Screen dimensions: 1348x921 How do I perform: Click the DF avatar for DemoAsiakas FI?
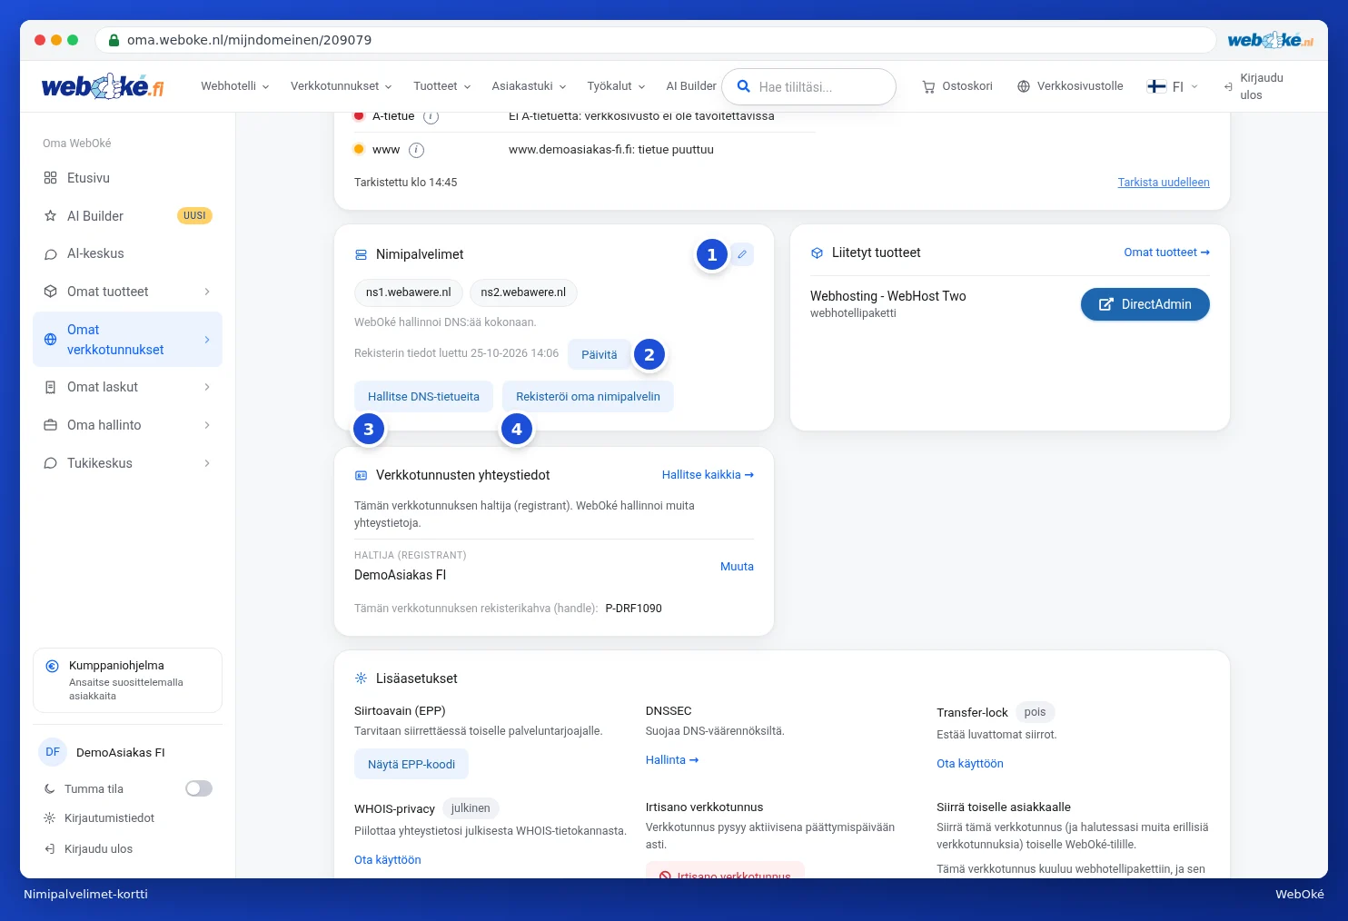[53, 752]
